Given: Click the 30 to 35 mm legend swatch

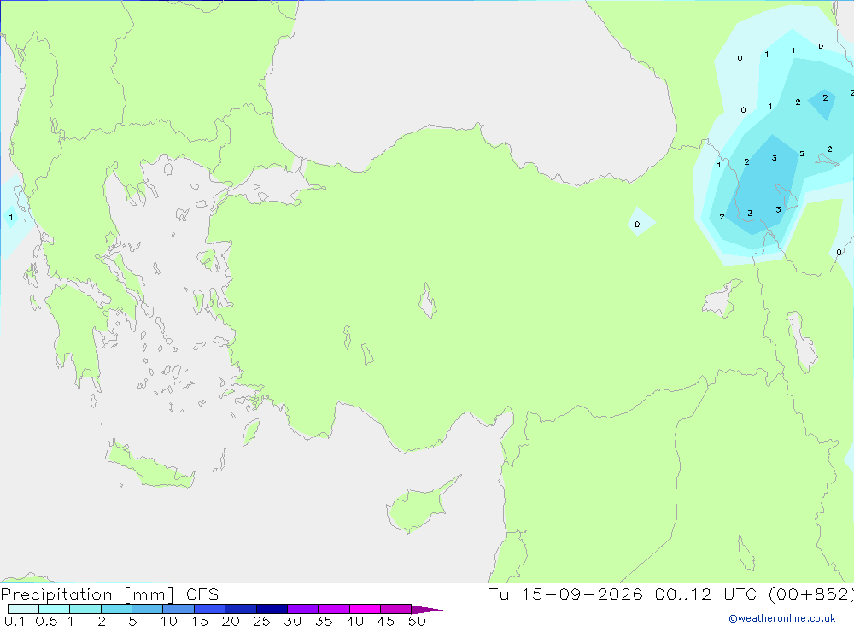Looking at the screenshot, I should pos(303,609).
